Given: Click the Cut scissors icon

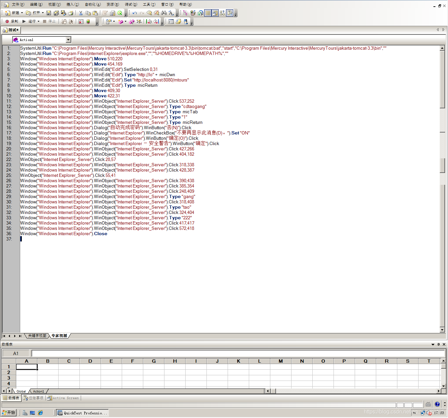Looking at the screenshot, I should tap(81, 13).
